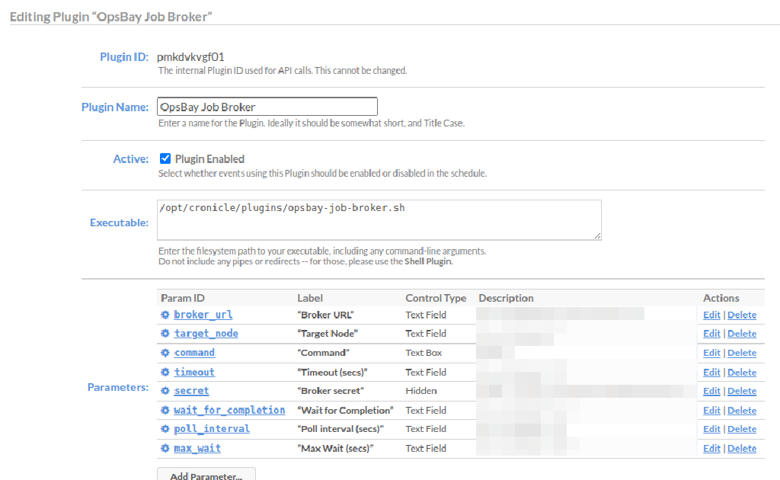Click the gear icon beside broker_url
The width and height of the screenshot is (780, 480).
click(x=165, y=315)
